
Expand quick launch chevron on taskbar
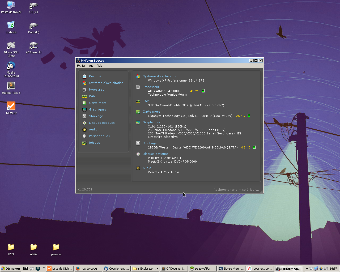(44, 268)
